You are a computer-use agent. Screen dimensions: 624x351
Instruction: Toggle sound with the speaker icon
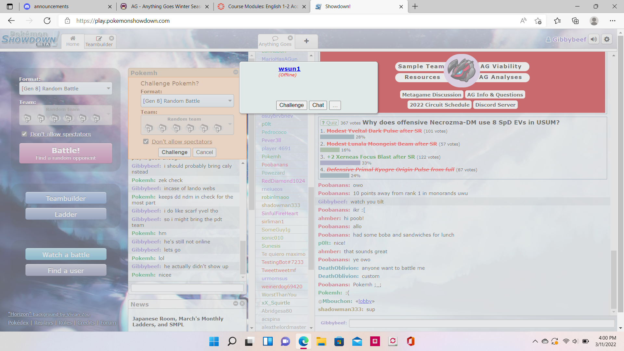594,39
